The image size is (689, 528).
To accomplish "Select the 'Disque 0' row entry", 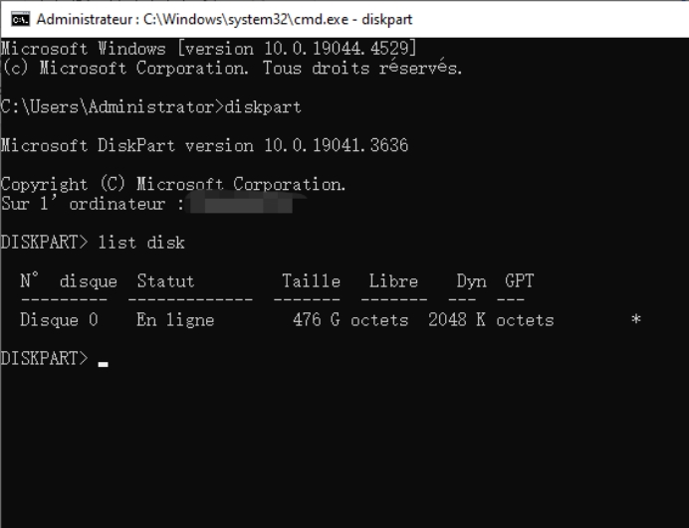I will (x=59, y=320).
